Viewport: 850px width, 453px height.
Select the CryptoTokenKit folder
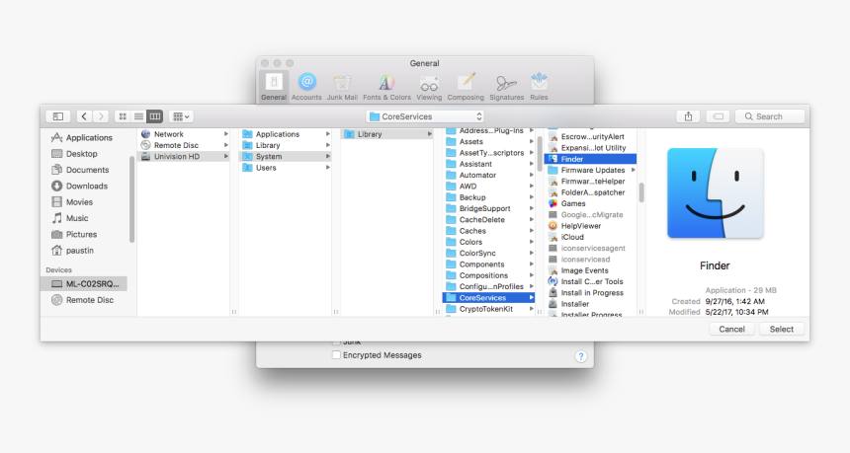(489, 309)
